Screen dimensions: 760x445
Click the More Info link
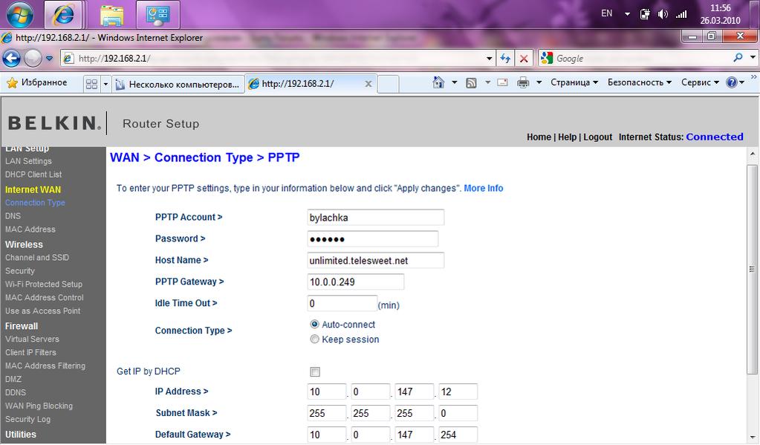(x=483, y=189)
